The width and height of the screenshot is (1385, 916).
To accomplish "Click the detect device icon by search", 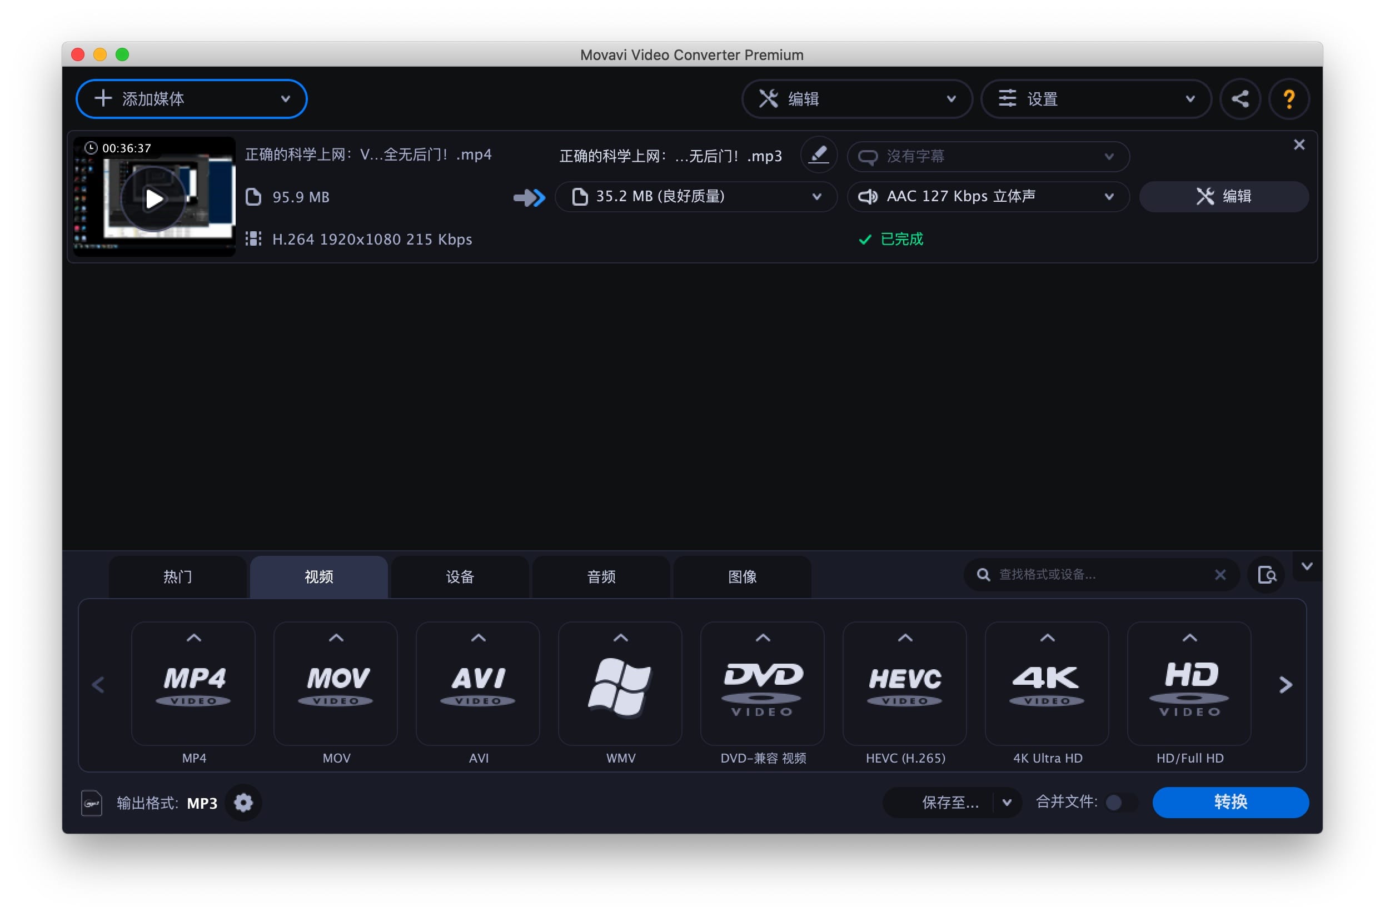I will point(1267,575).
